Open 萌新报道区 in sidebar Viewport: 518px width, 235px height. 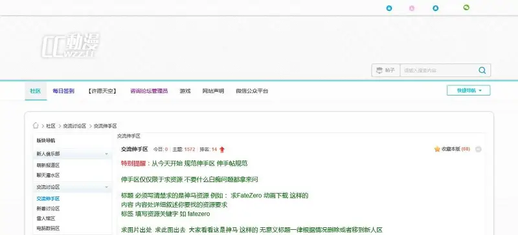click(x=48, y=165)
